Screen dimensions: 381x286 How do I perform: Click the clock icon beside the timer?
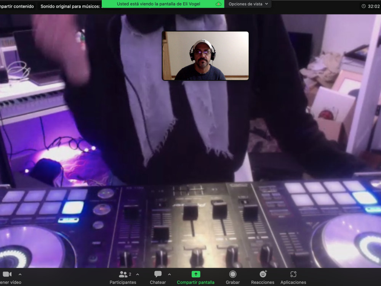click(364, 6)
